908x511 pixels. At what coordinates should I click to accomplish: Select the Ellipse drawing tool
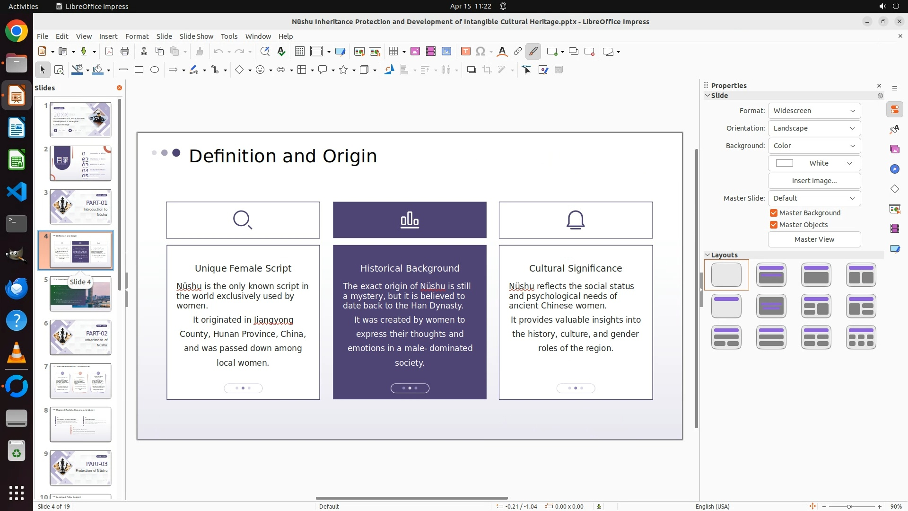tap(155, 70)
